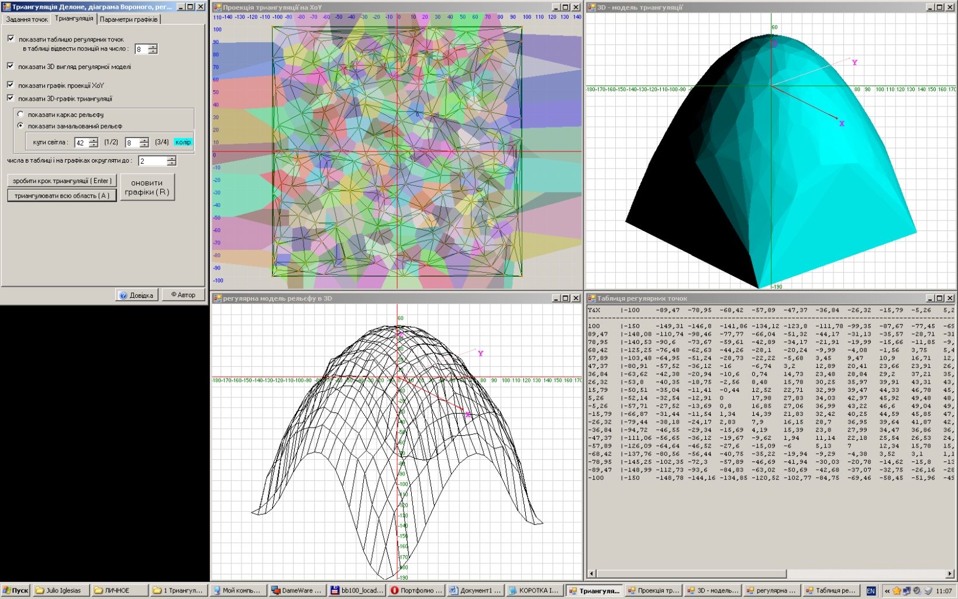Image resolution: width=958 pixels, height=599 pixels.
Task: Decrease rounding digits spinner value
Action: click(171, 163)
